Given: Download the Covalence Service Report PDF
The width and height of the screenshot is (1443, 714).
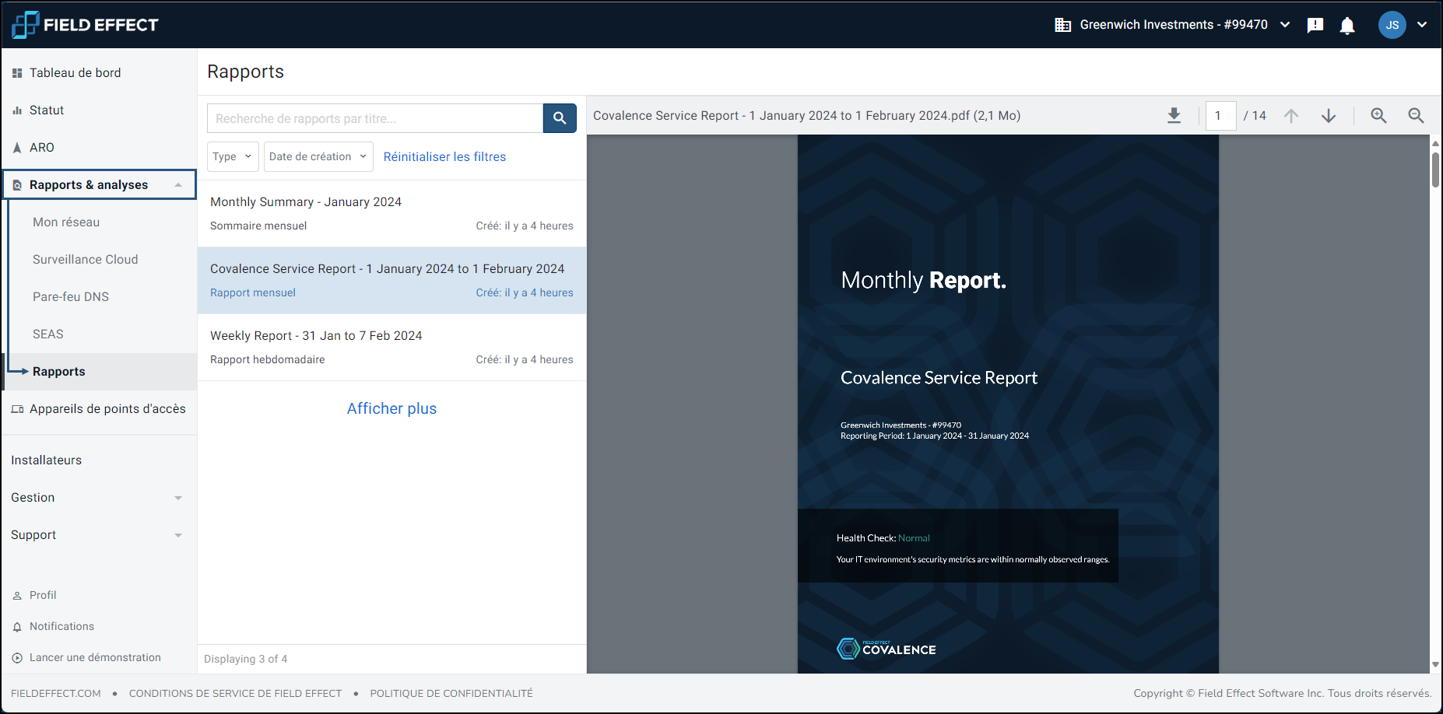Looking at the screenshot, I should coord(1174,116).
